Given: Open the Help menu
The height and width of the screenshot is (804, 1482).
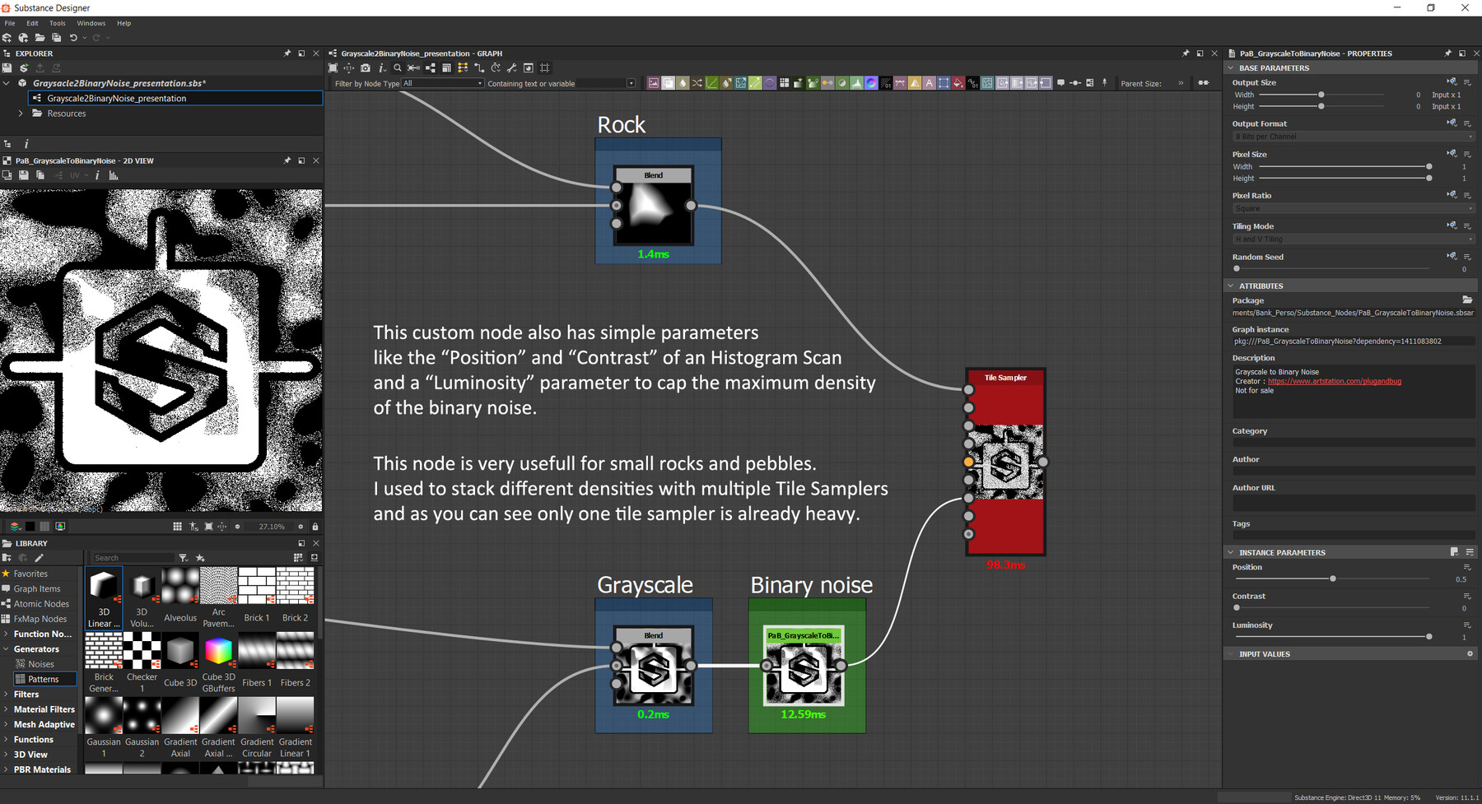Looking at the screenshot, I should coord(123,23).
